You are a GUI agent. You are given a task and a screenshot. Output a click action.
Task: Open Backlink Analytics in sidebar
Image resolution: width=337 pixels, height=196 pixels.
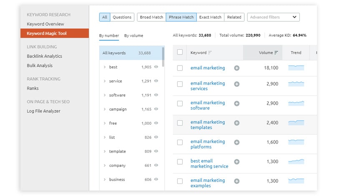(44, 56)
